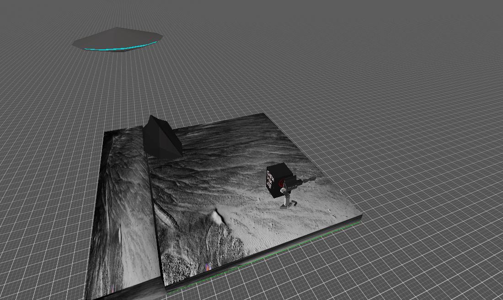The image size is (503, 300).
Task: Click the white lettering on the black cube
Action: [270, 180]
